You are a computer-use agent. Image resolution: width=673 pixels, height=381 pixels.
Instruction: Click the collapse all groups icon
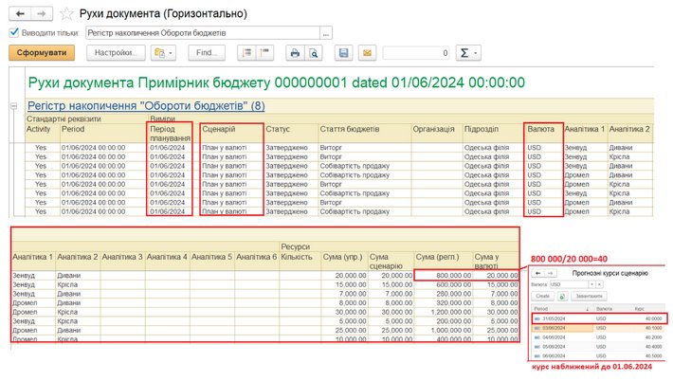[x=265, y=53]
